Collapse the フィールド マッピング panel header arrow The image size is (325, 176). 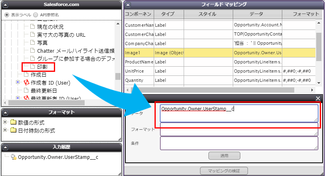tap(128, 4)
